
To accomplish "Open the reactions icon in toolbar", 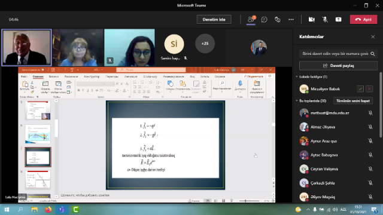I will tap(278, 20).
